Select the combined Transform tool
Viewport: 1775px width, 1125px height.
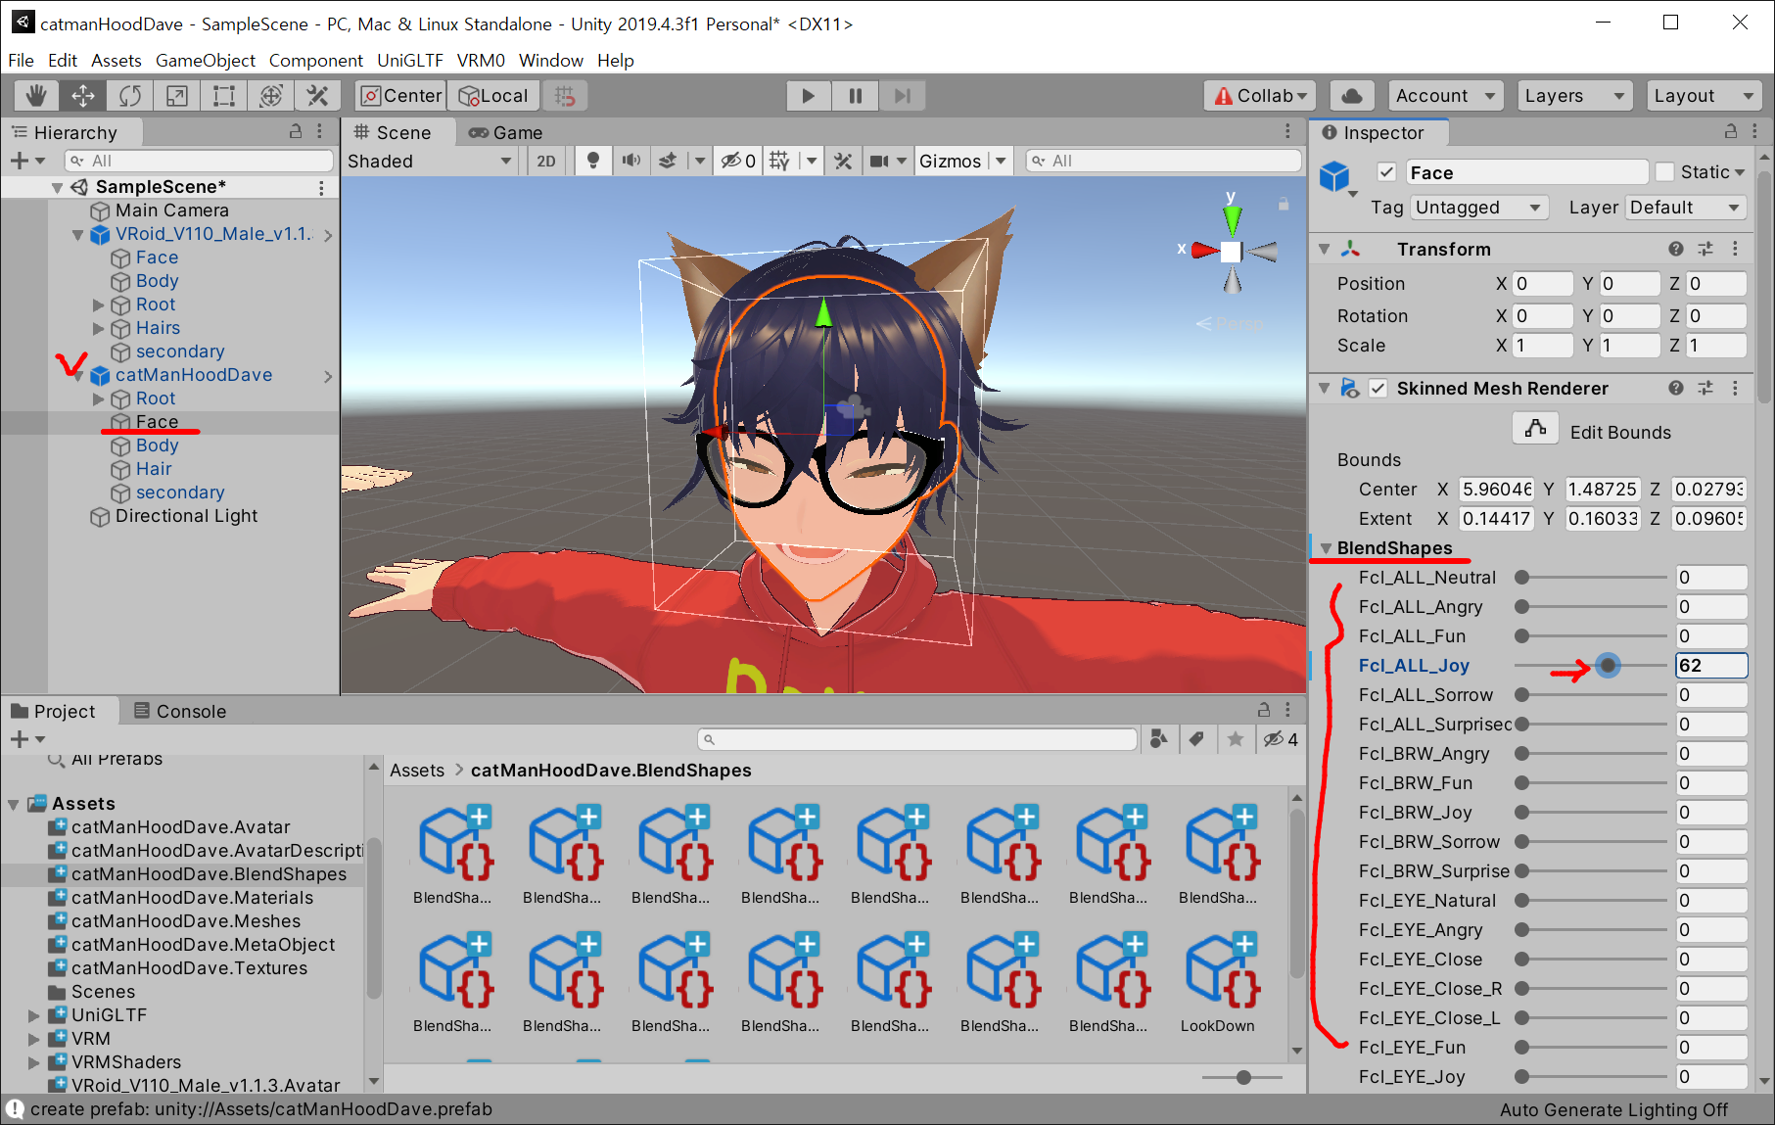coord(271,96)
